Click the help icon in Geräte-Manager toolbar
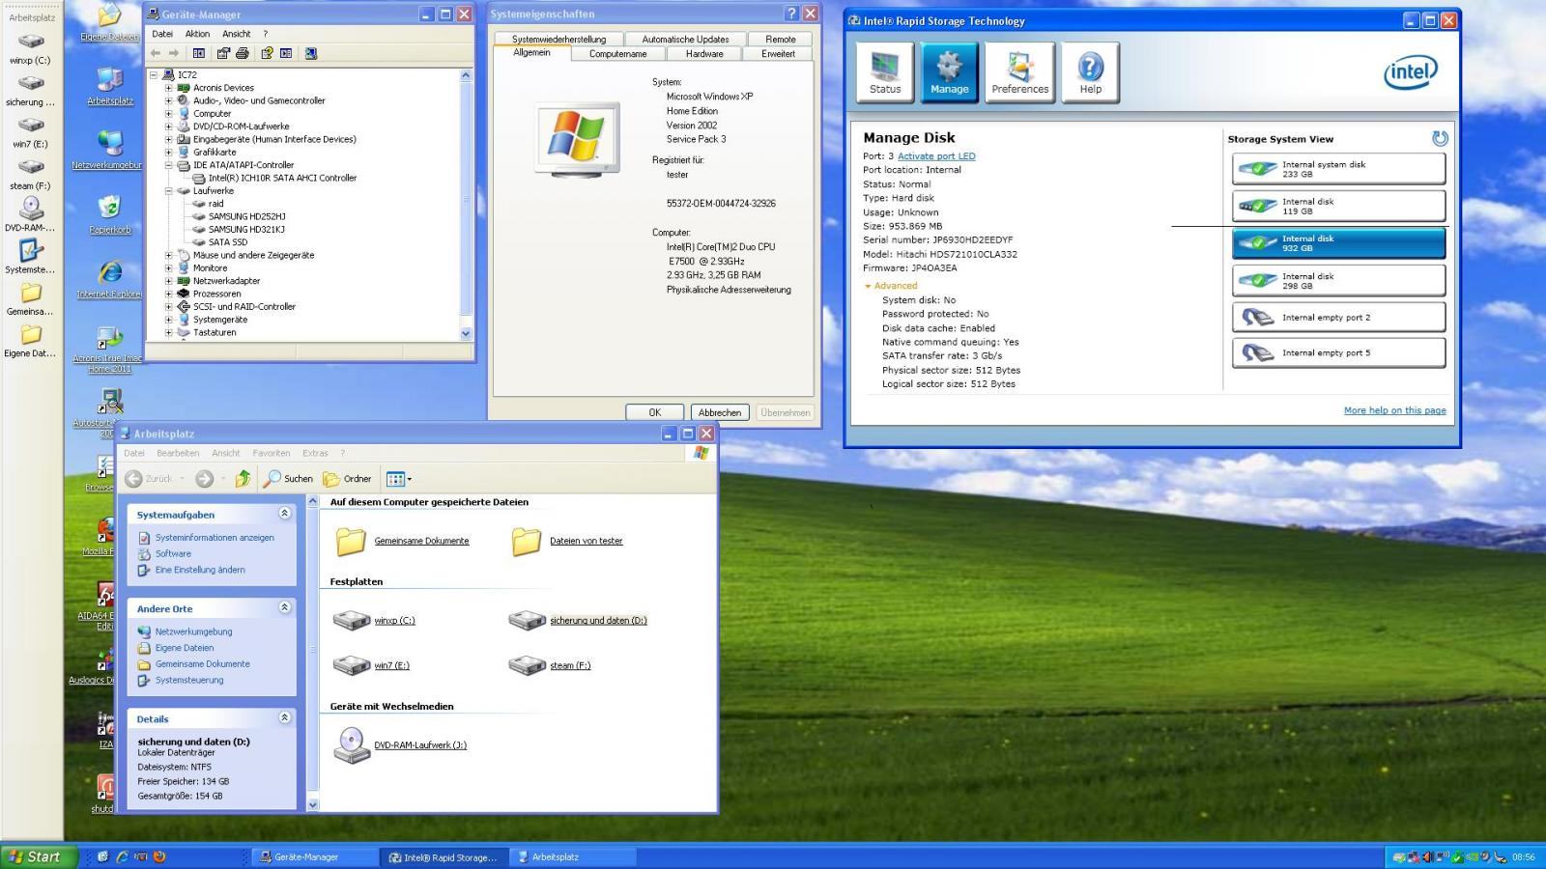Image resolution: width=1546 pixels, height=869 pixels. pyautogui.click(x=267, y=53)
